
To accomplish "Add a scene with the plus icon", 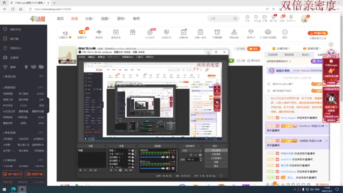I will [80, 170].
